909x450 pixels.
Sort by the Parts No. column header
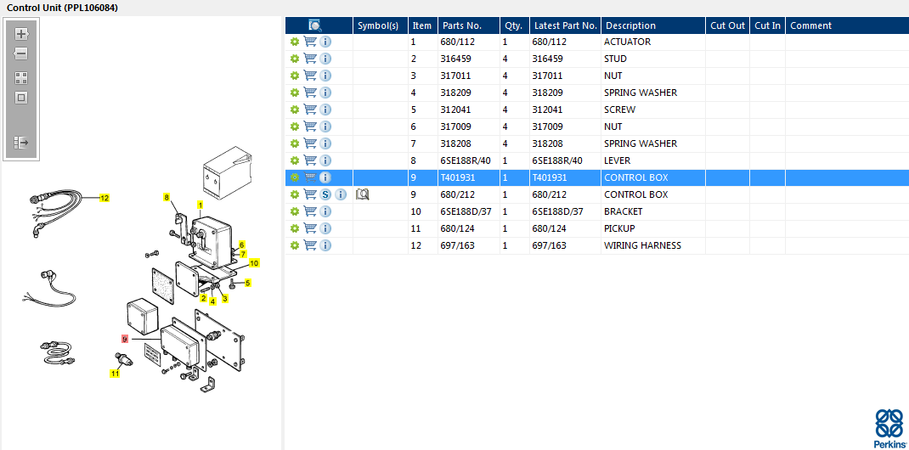[468, 25]
